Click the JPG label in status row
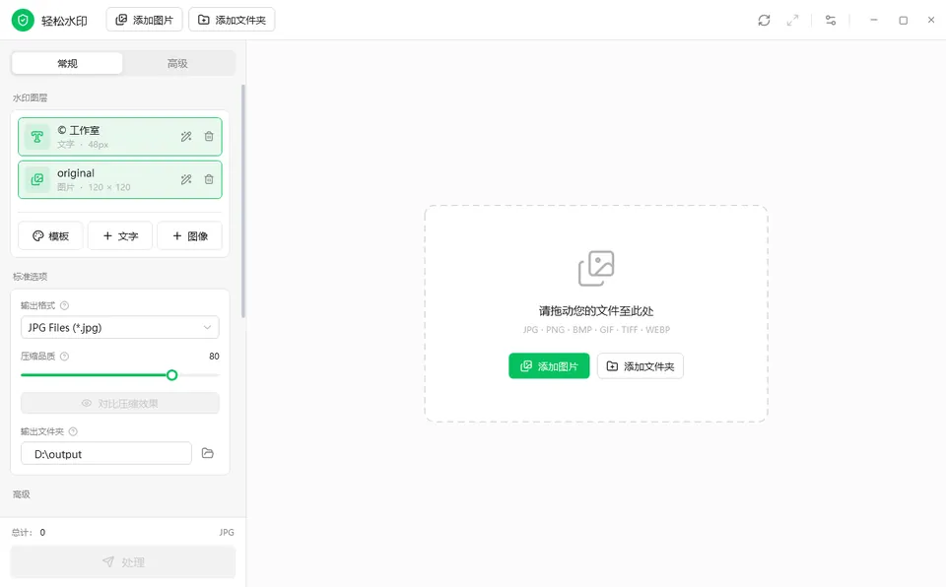 click(x=227, y=533)
